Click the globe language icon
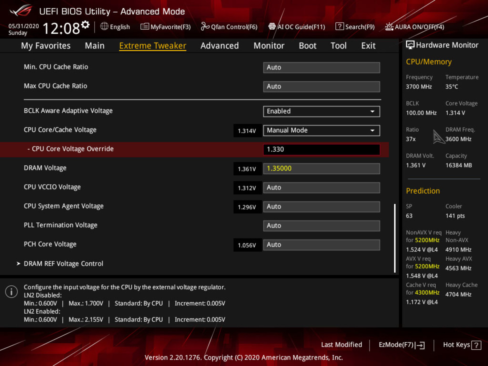488x366 pixels. (x=104, y=26)
